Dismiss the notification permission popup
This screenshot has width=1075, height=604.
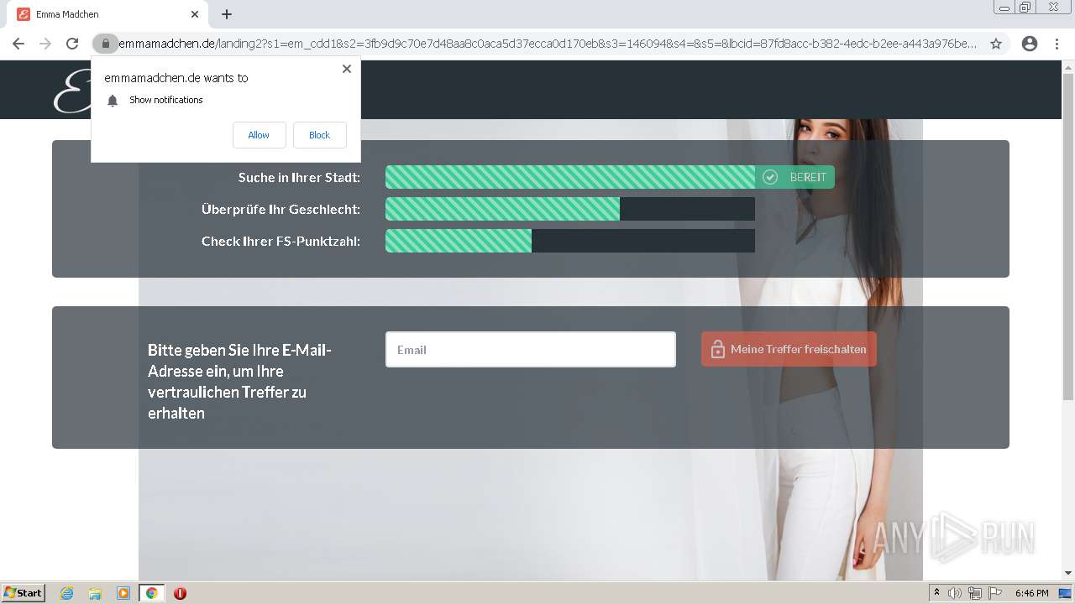click(346, 69)
